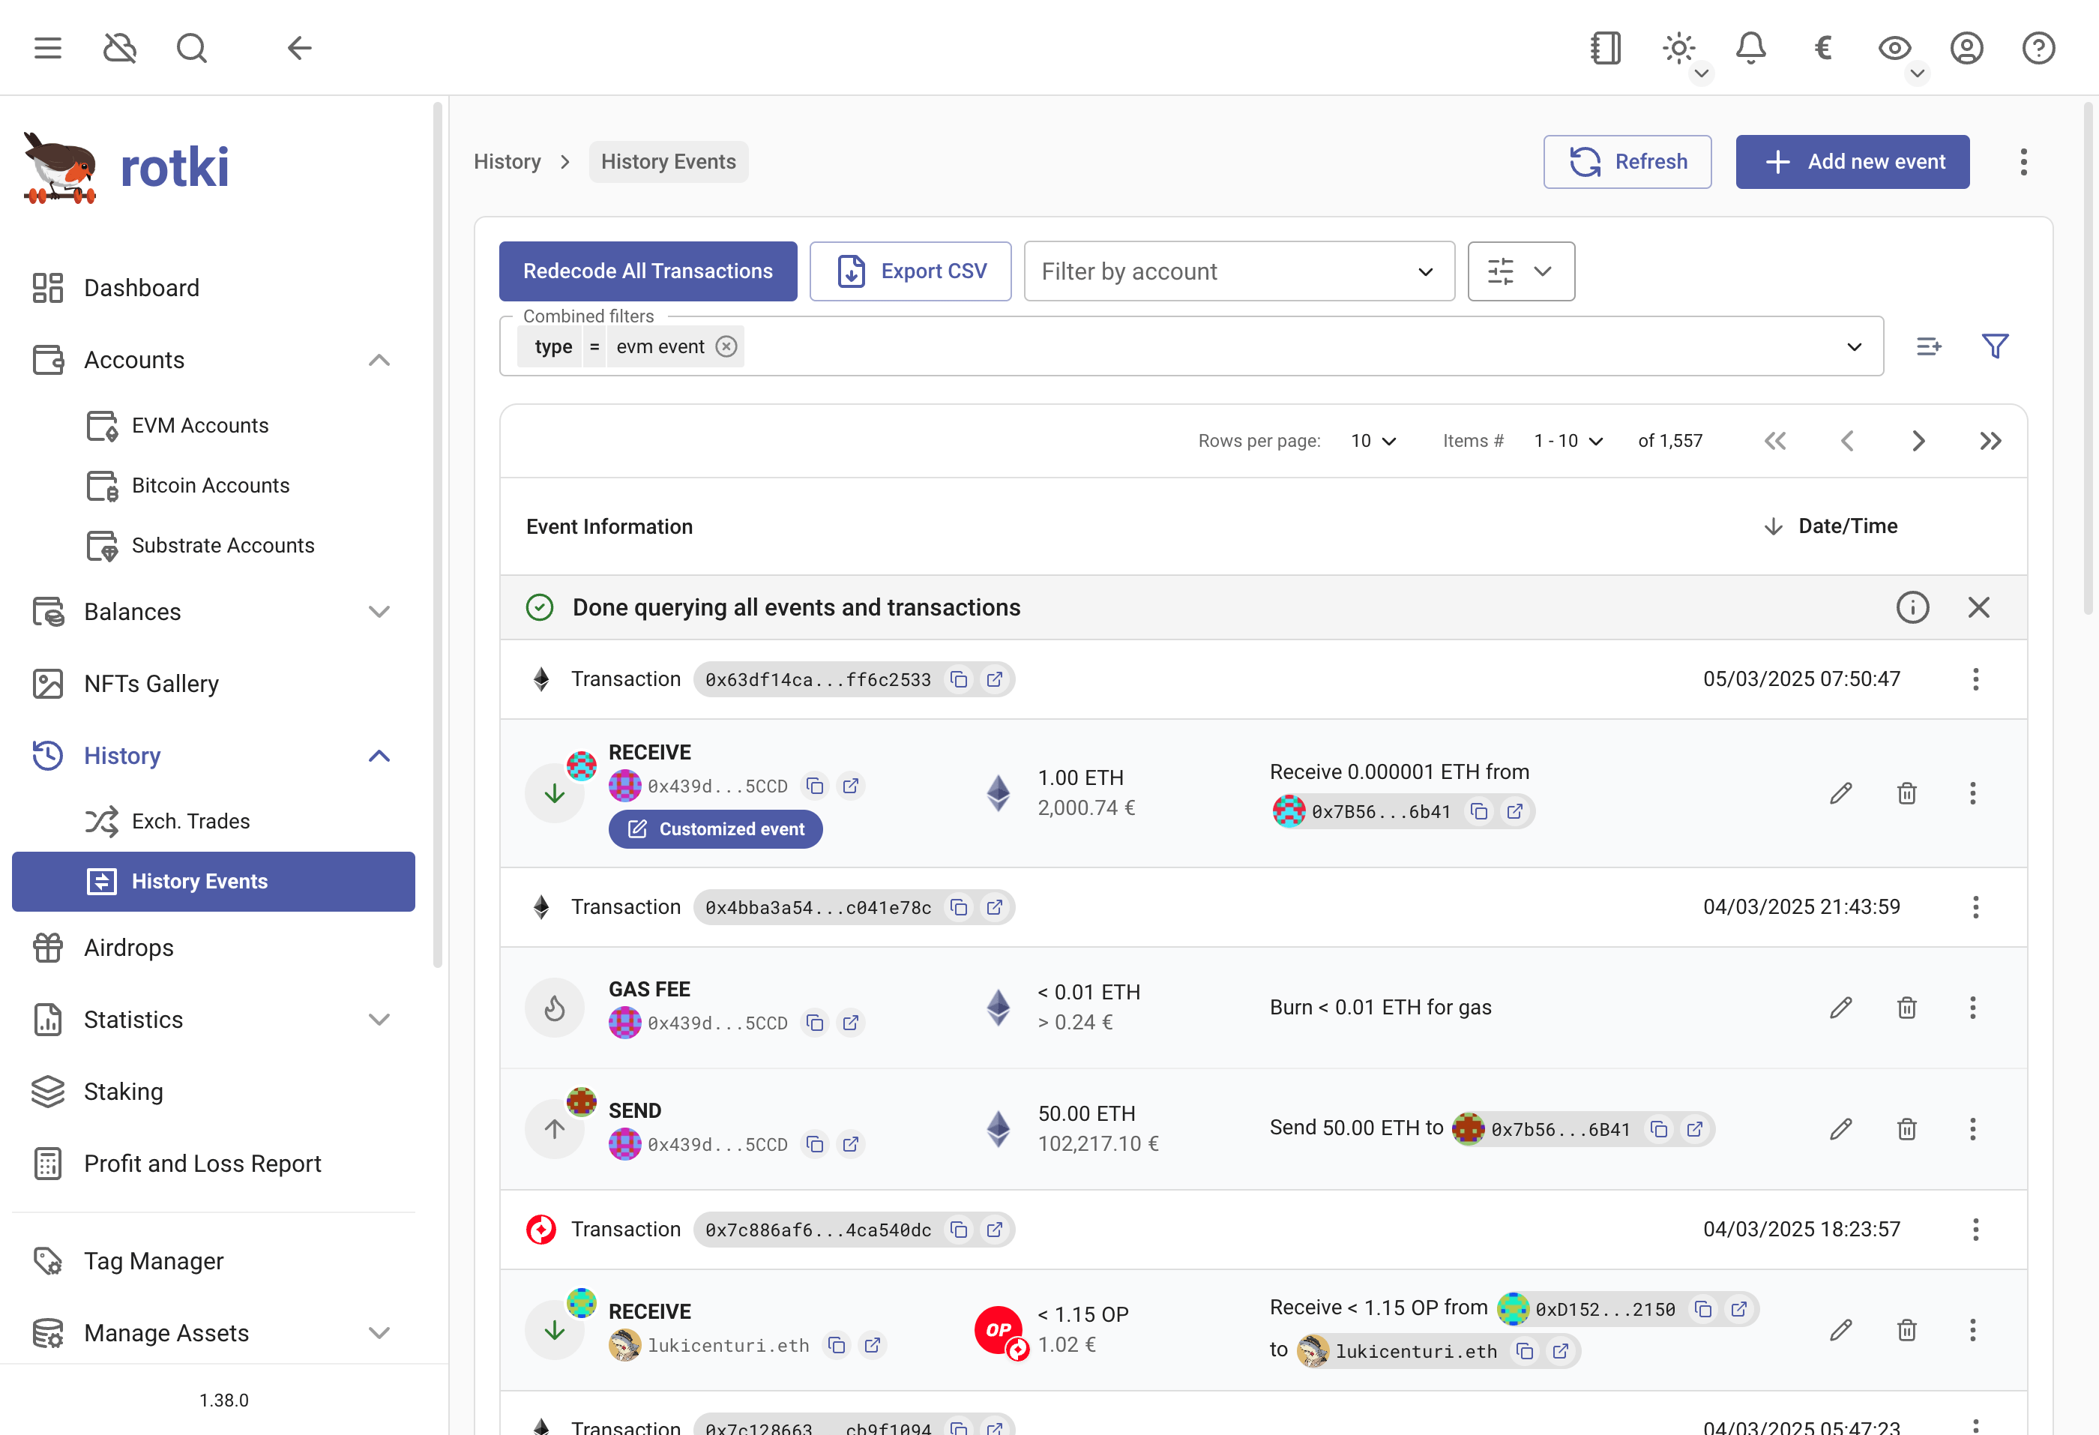Go back using the arrow icon
This screenshot has height=1435, width=2099.
click(299, 48)
